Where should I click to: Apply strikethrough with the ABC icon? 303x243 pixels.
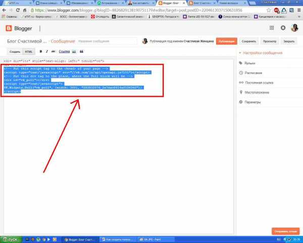tap(54, 51)
